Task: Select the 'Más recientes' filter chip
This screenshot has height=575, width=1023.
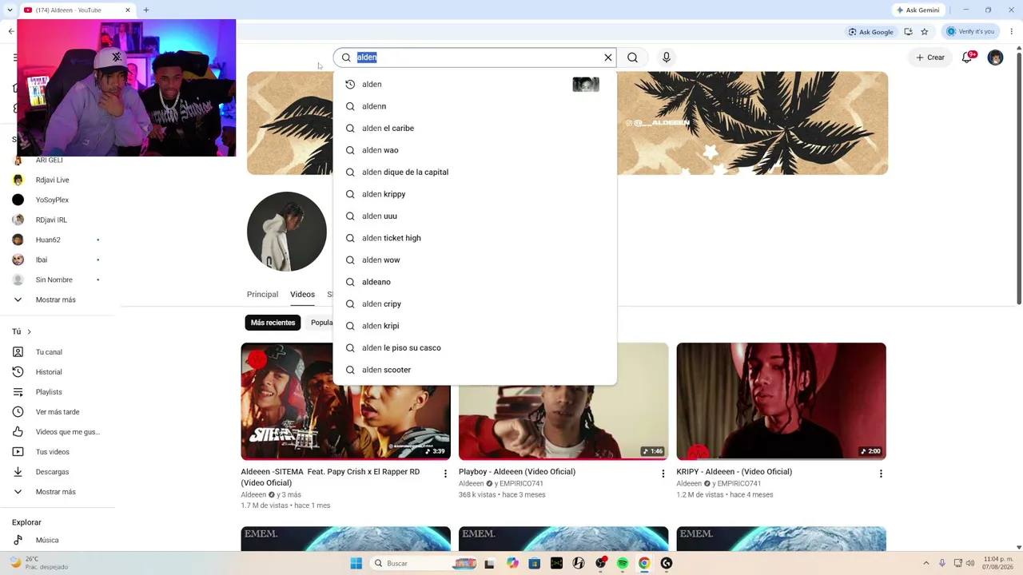Action: pos(273,323)
